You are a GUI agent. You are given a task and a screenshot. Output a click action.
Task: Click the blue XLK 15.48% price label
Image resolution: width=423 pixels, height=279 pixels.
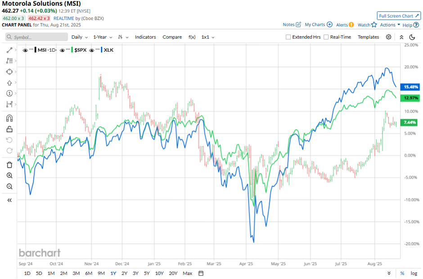click(410, 87)
